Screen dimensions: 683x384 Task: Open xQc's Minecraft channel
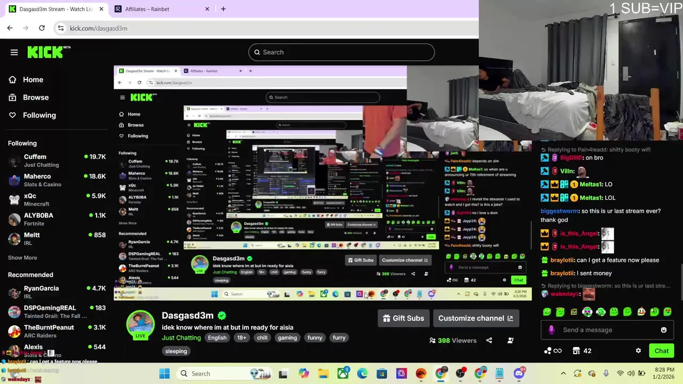pyautogui.click(x=57, y=199)
